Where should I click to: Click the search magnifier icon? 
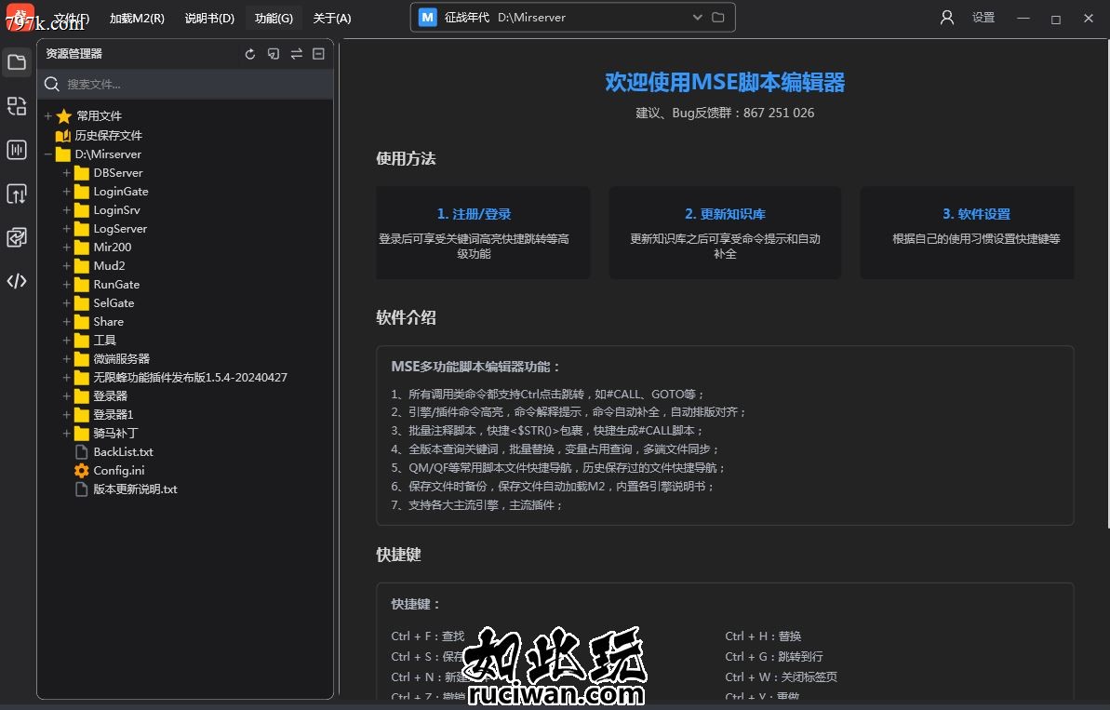52,85
